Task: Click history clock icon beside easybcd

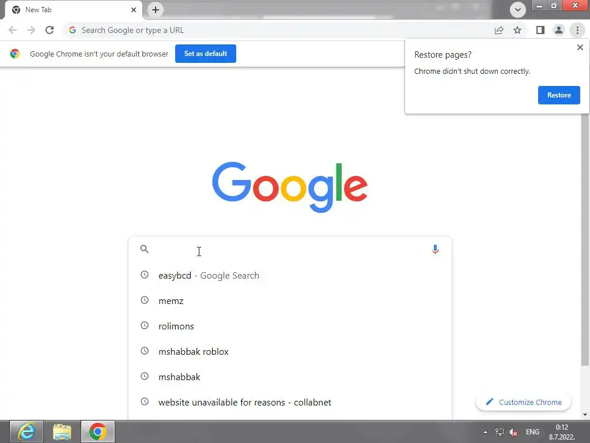Action: (x=145, y=275)
